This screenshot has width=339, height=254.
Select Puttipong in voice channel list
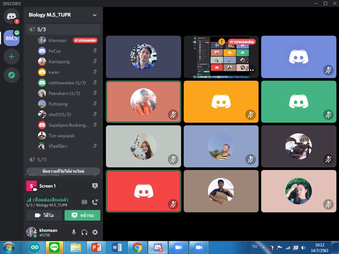pos(68,104)
